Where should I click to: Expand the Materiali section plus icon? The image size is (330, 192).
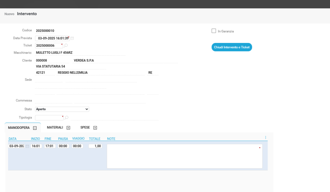68,128
